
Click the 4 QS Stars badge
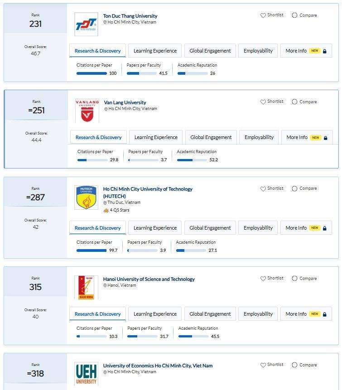click(116, 210)
